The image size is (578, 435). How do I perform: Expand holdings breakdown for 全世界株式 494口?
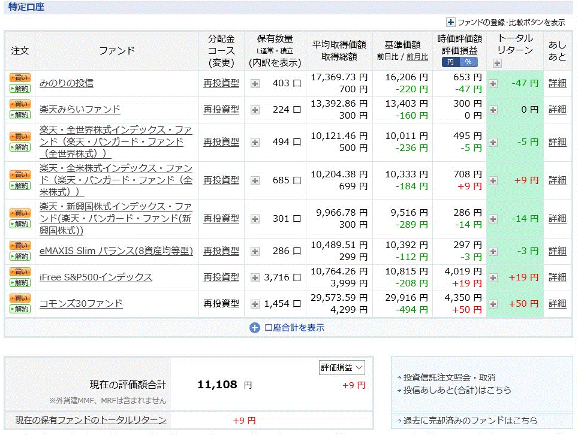click(x=255, y=142)
